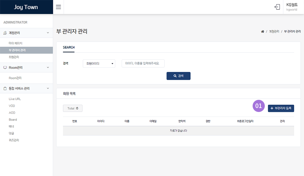
Task: Open the 회원아이디 search type dropdown
Action: pos(99,64)
